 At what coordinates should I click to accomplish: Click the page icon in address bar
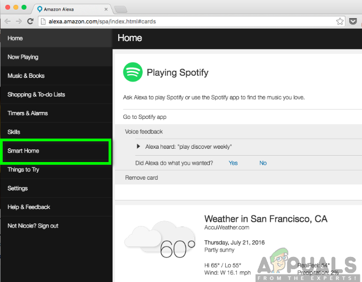(43, 21)
